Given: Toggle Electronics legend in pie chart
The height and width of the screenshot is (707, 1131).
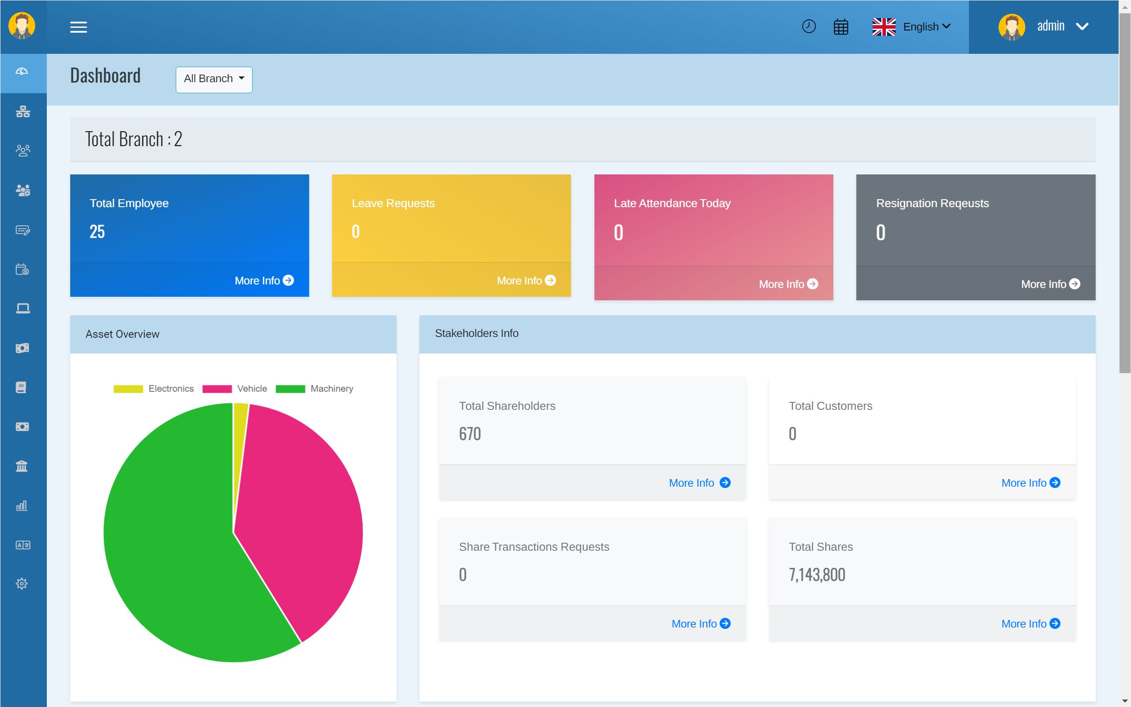Looking at the screenshot, I should point(153,389).
